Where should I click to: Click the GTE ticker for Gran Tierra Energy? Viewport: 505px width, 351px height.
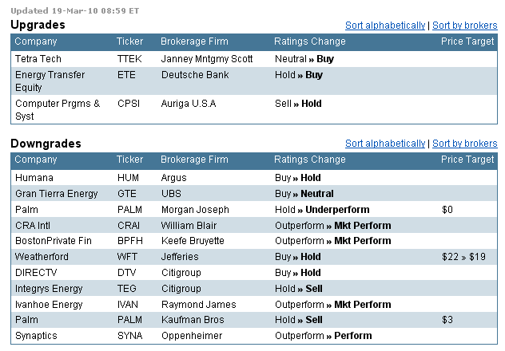tap(126, 194)
